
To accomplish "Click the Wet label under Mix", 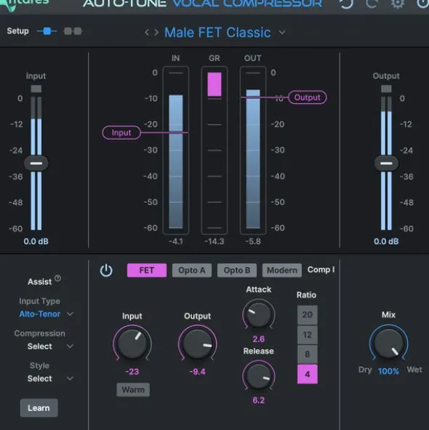I will coord(414,370).
